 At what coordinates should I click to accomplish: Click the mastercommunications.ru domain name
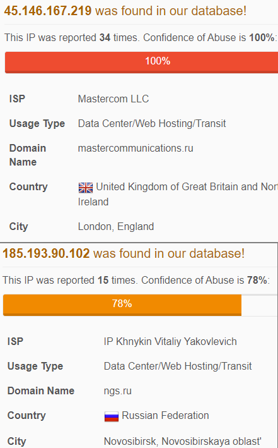coord(136,148)
